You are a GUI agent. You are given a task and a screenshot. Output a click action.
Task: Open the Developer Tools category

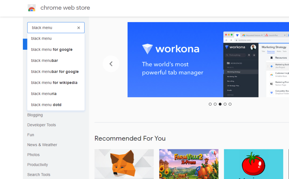[41, 125]
